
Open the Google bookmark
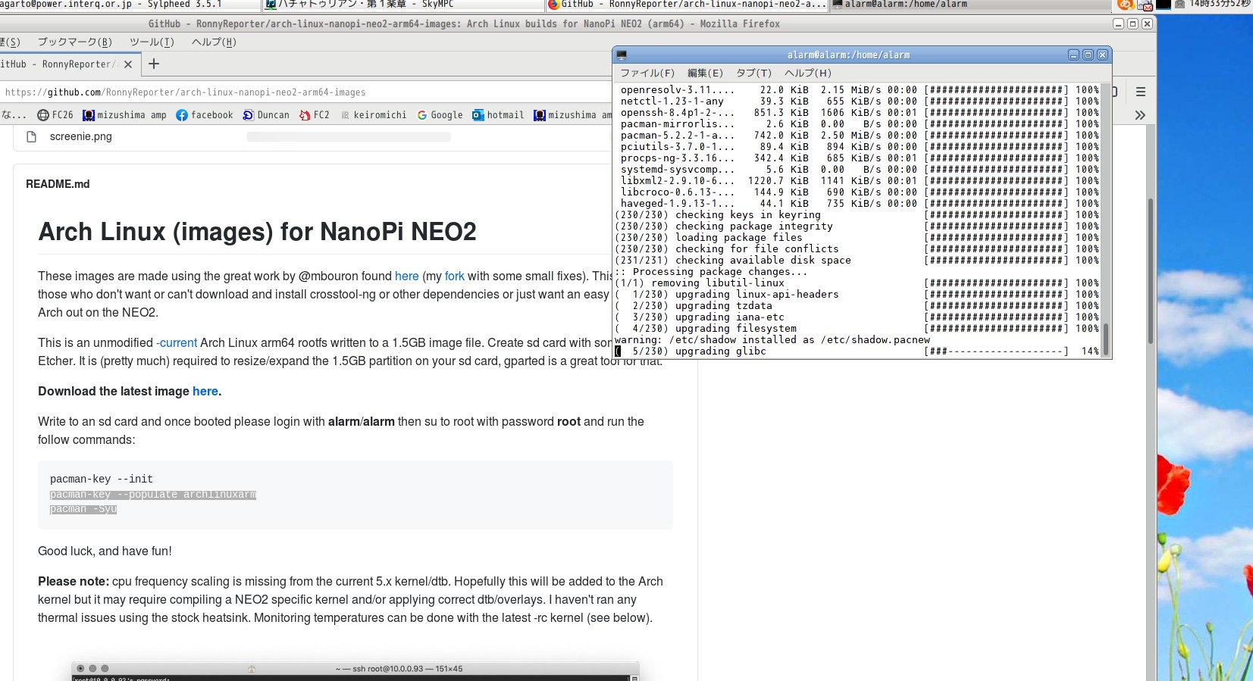point(440,115)
